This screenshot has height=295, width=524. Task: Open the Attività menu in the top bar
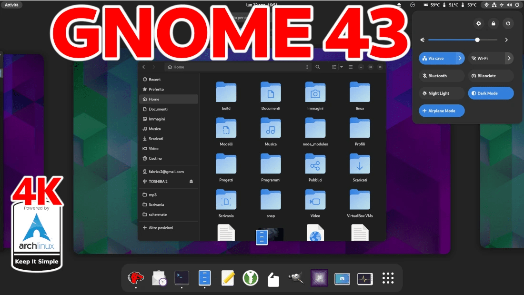pyautogui.click(x=12, y=4)
